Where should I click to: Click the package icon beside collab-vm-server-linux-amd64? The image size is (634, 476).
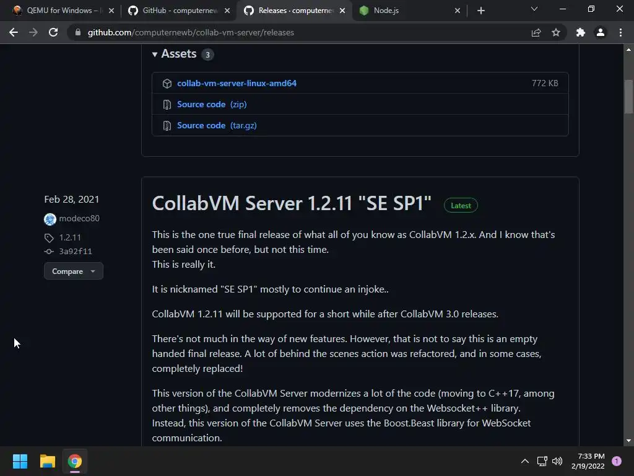tap(167, 84)
